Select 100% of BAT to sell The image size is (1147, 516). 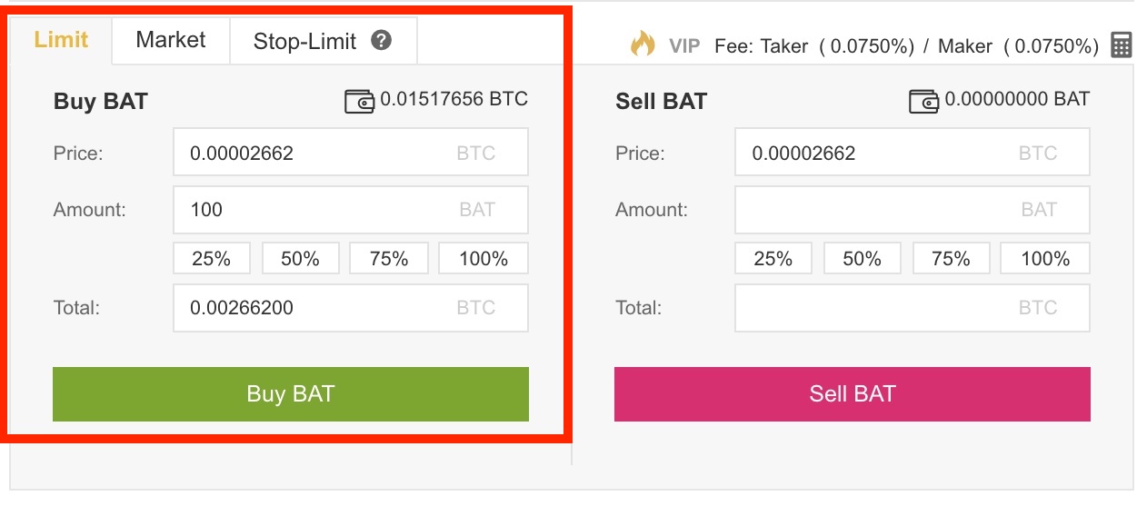tap(1044, 259)
